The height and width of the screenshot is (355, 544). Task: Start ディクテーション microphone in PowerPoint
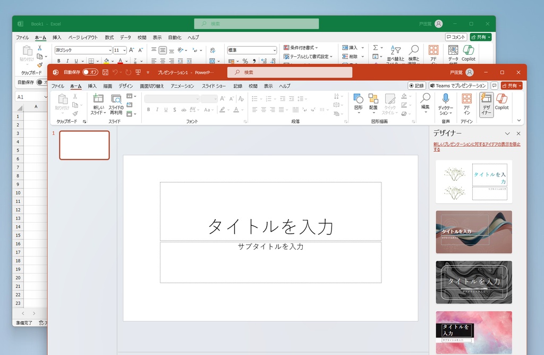[446, 98]
